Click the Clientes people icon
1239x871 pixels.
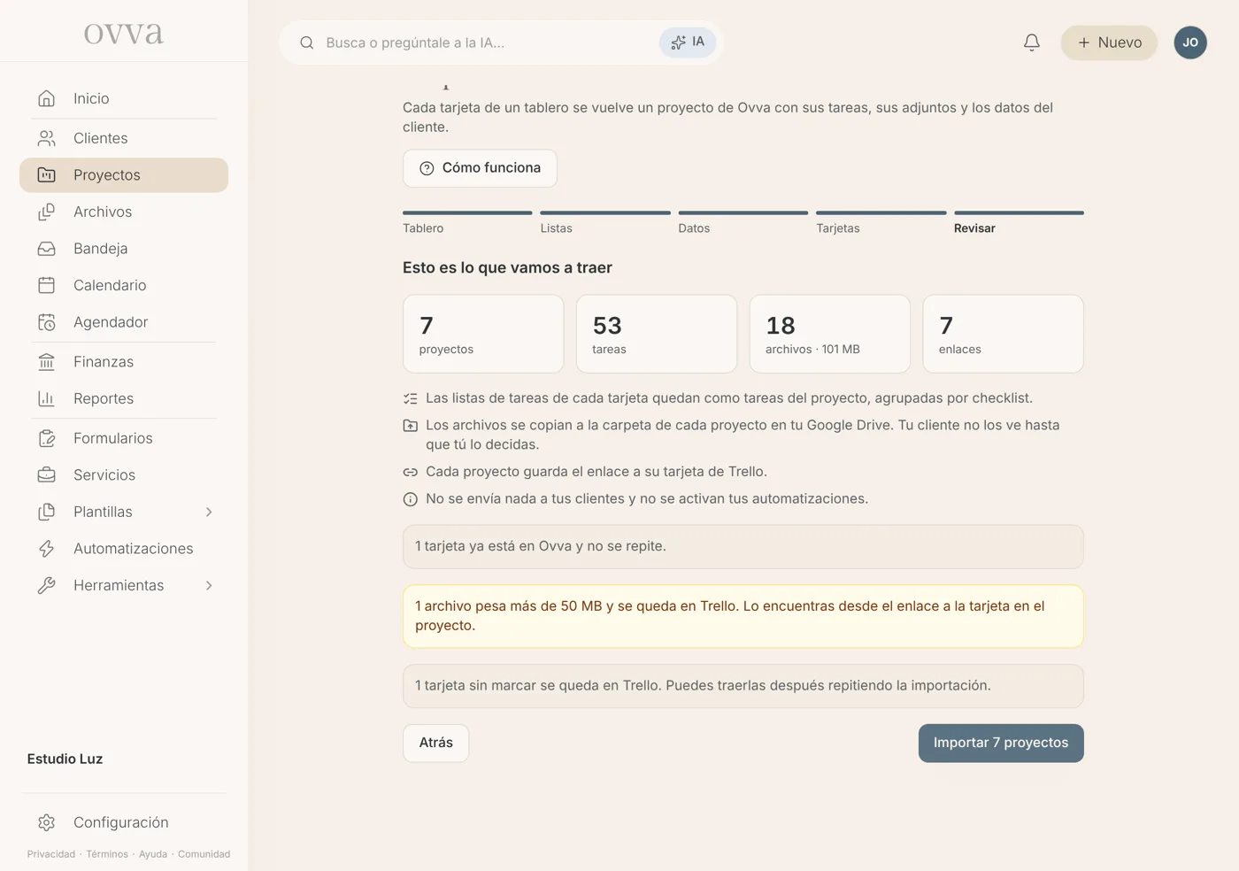point(47,138)
